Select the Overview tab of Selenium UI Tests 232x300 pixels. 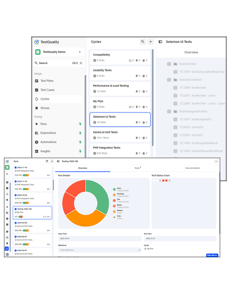(191, 52)
